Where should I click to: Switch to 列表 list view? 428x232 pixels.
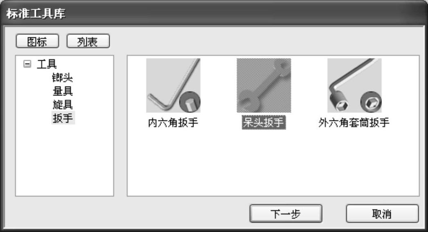pos(88,41)
